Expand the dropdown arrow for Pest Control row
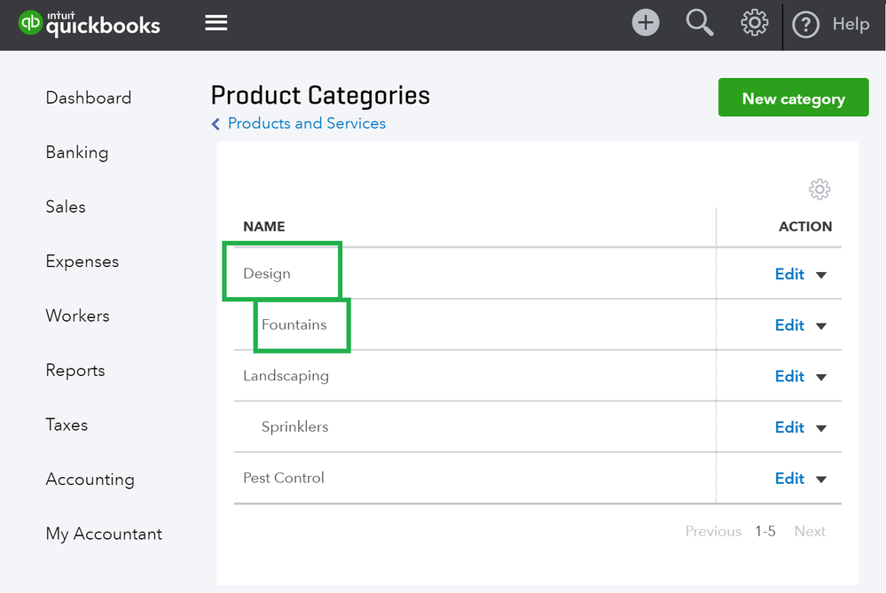The height and width of the screenshot is (593, 886). point(821,480)
